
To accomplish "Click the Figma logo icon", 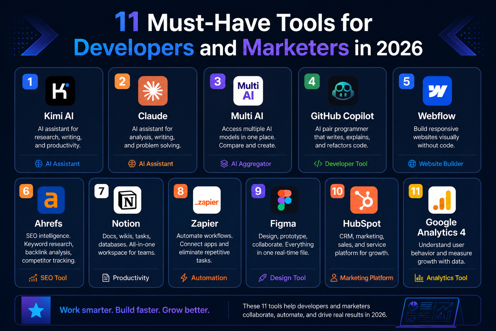I will click(x=284, y=200).
